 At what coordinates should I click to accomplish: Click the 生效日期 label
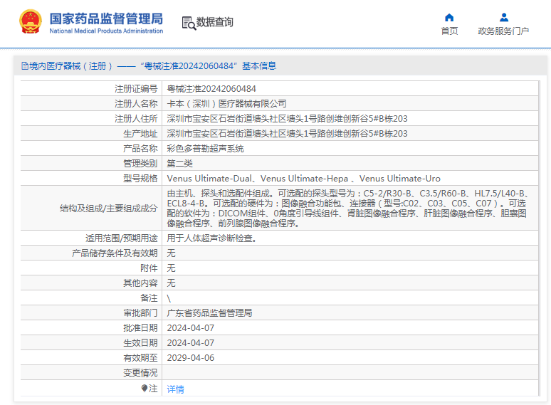click(140, 343)
